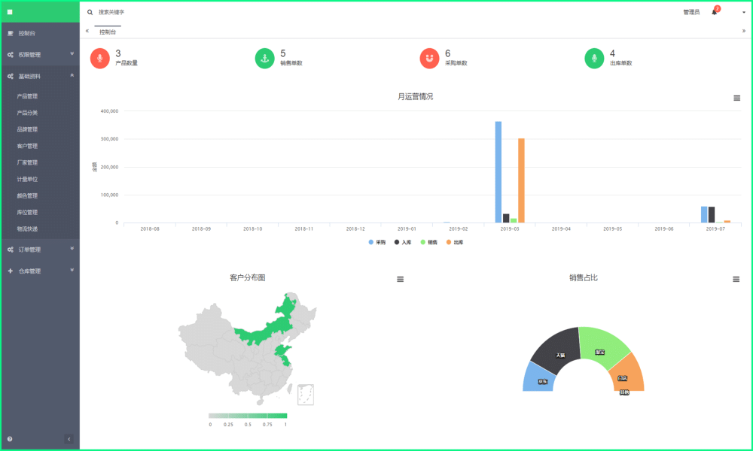Toggle the 销售 series in the chart legend
Screen dimensions: 753x451
pos(429,243)
